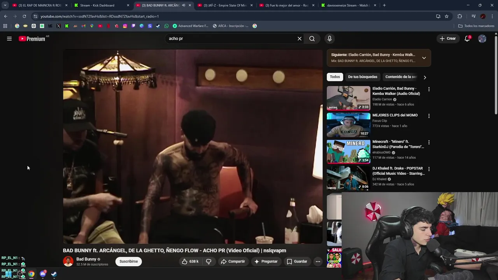Click the Crear button
Image resolution: width=498 pixels, height=280 pixels.
447,38
